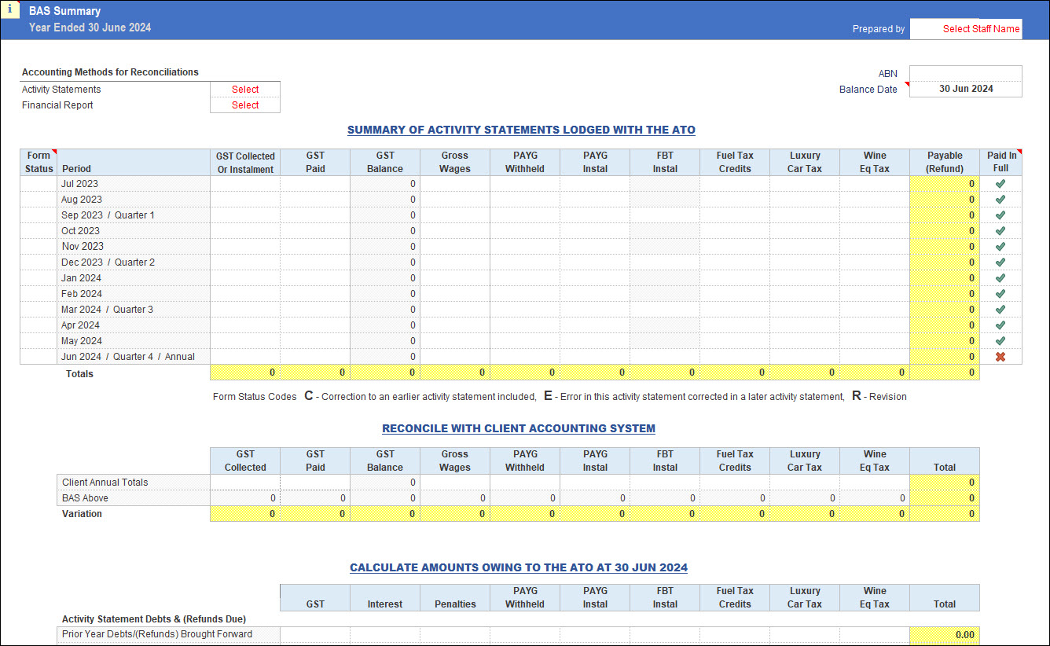Select the 'Jun 2024 / Quarter 4 / Annual' row label
1050x646 pixels.
click(128, 356)
